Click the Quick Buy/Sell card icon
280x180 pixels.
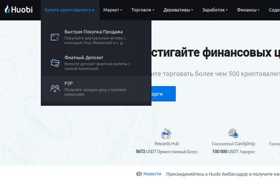55,37
